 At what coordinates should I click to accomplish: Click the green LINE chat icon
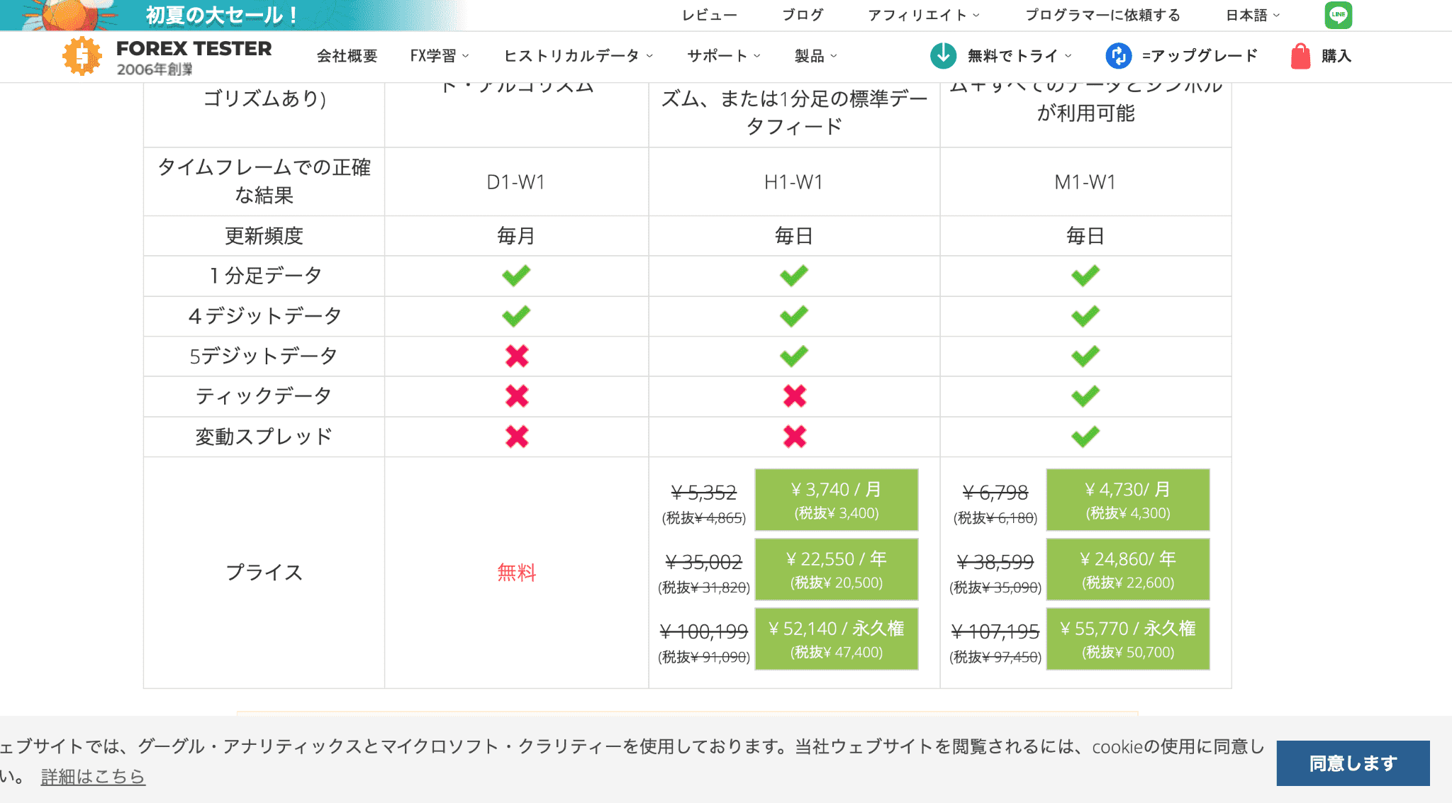pos(1338,15)
